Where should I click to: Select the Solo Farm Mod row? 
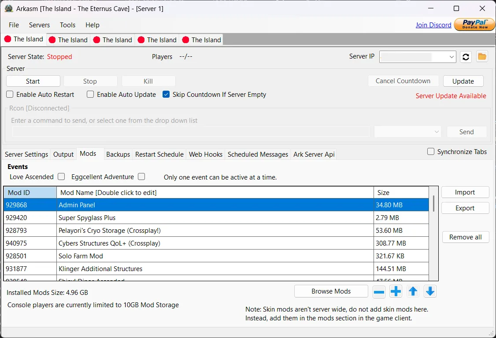tap(216, 256)
